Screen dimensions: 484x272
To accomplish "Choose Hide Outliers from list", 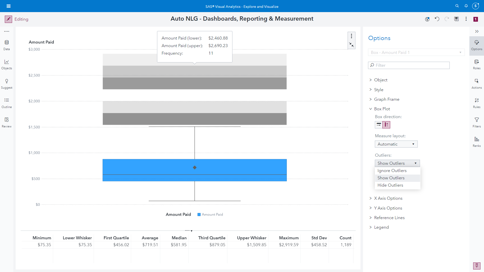I will [390, 185].
